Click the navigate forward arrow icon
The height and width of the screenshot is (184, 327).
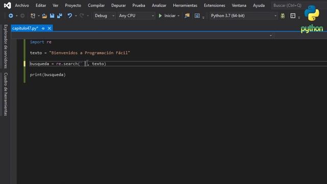[22, 16]
